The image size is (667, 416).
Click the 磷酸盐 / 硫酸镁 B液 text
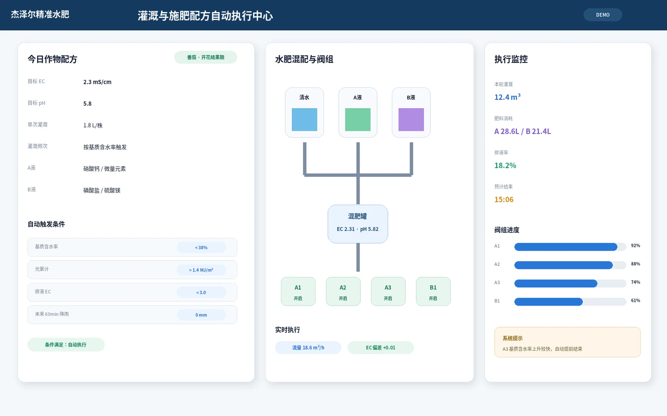[x=102, y=190]
